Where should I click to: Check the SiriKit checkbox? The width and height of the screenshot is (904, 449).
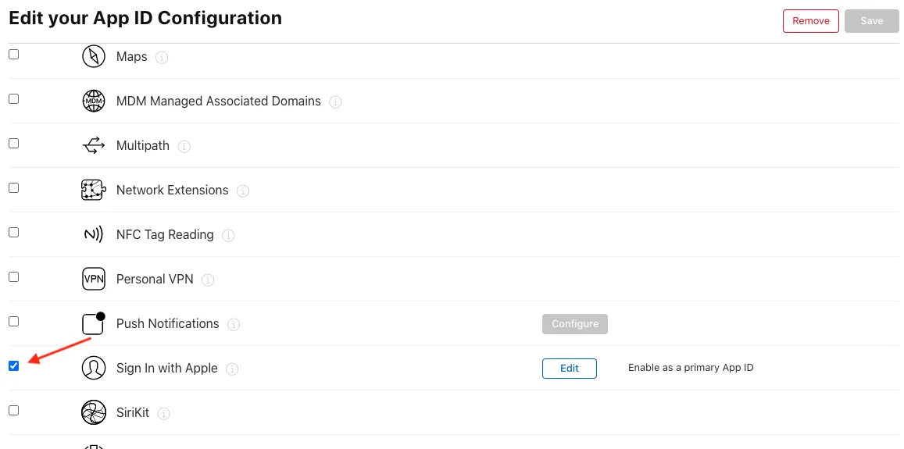pos(14,411)
